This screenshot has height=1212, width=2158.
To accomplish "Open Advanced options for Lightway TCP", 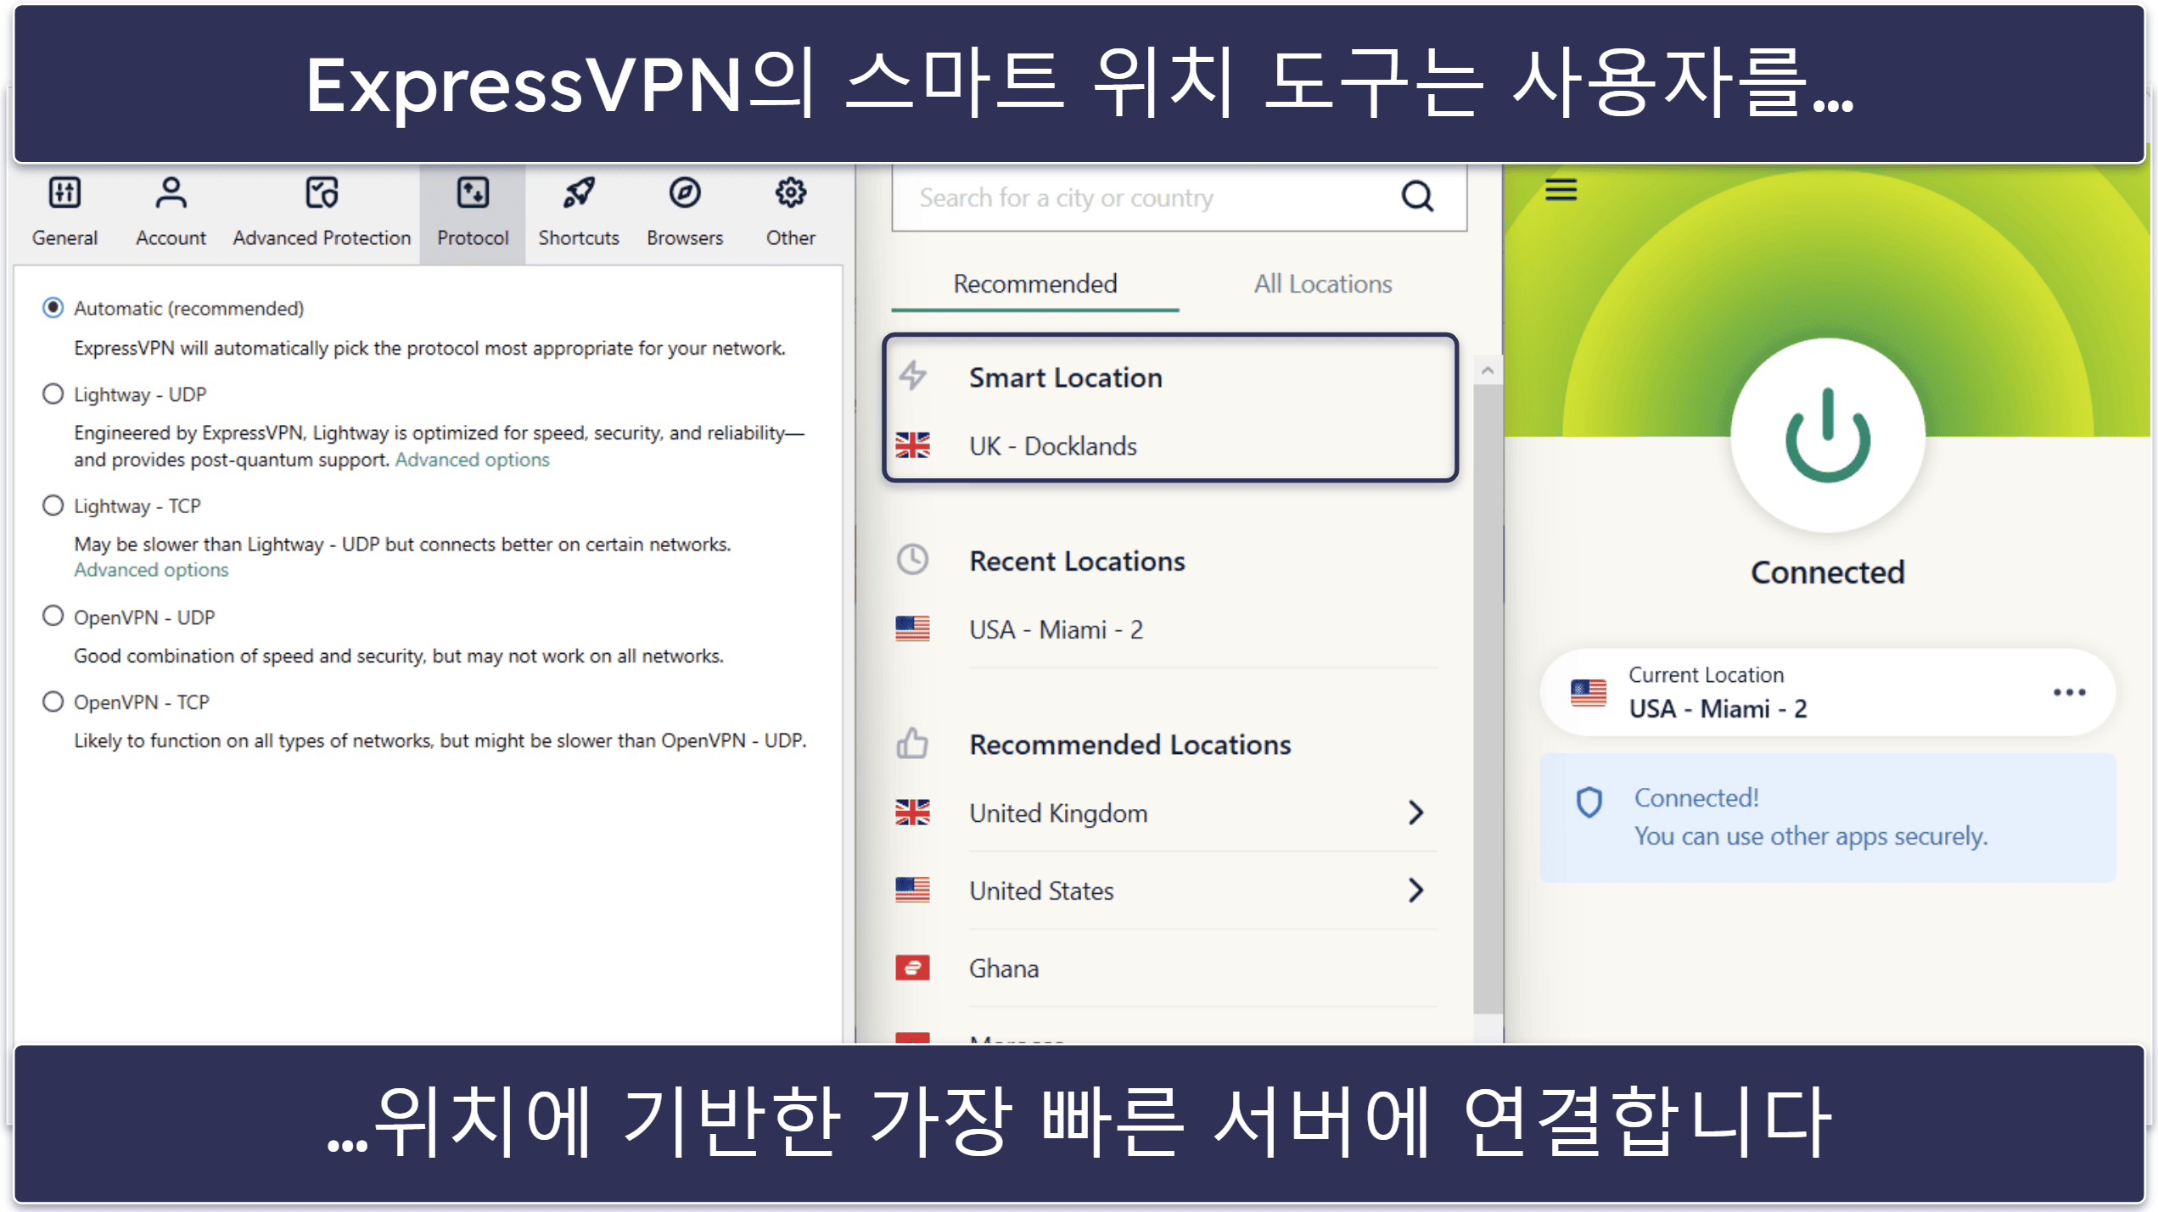I will (x=151, y=570).
